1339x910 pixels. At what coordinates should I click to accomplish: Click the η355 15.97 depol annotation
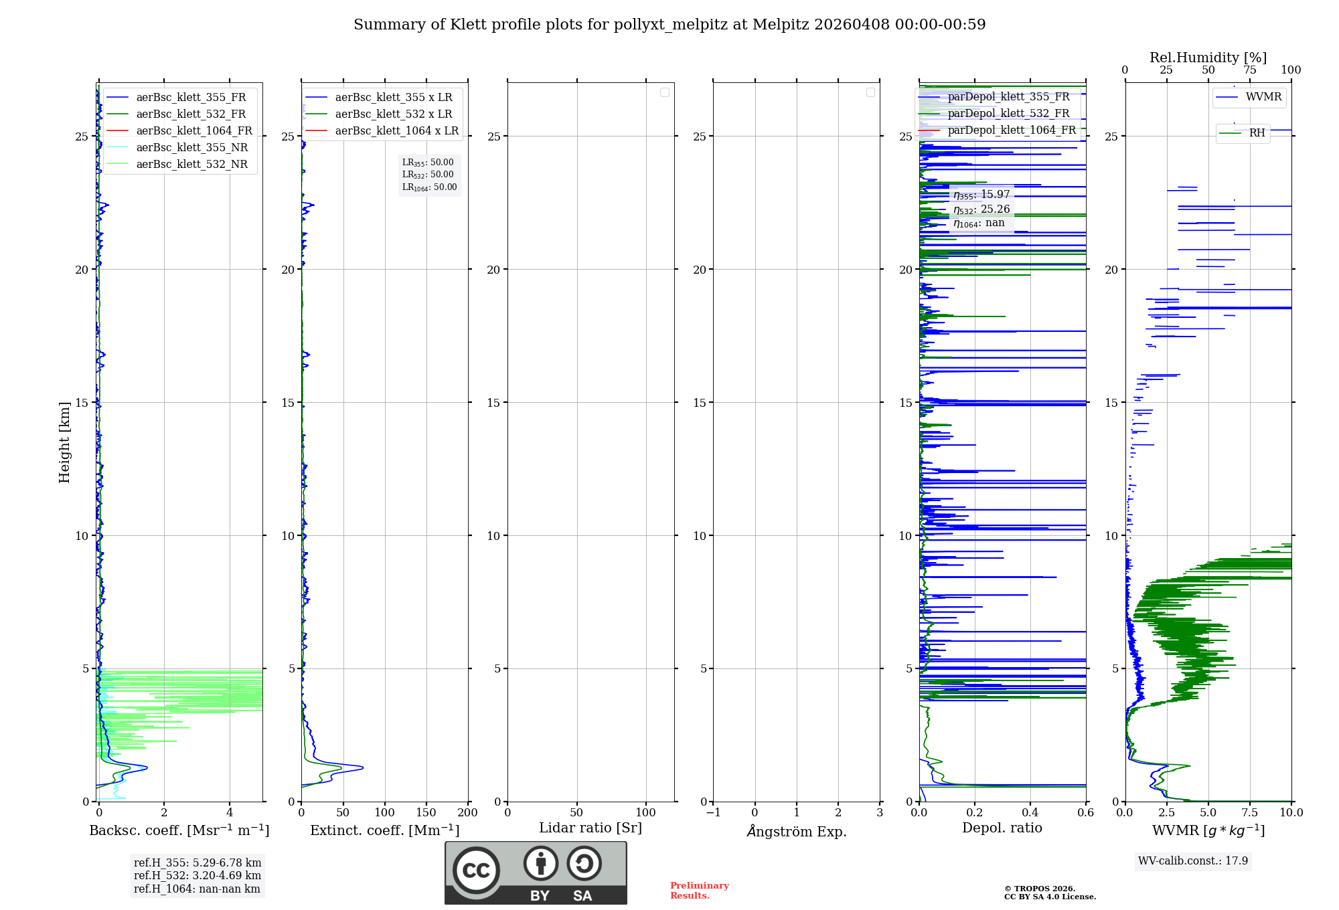pyautogui.click(x=981, y=195)
